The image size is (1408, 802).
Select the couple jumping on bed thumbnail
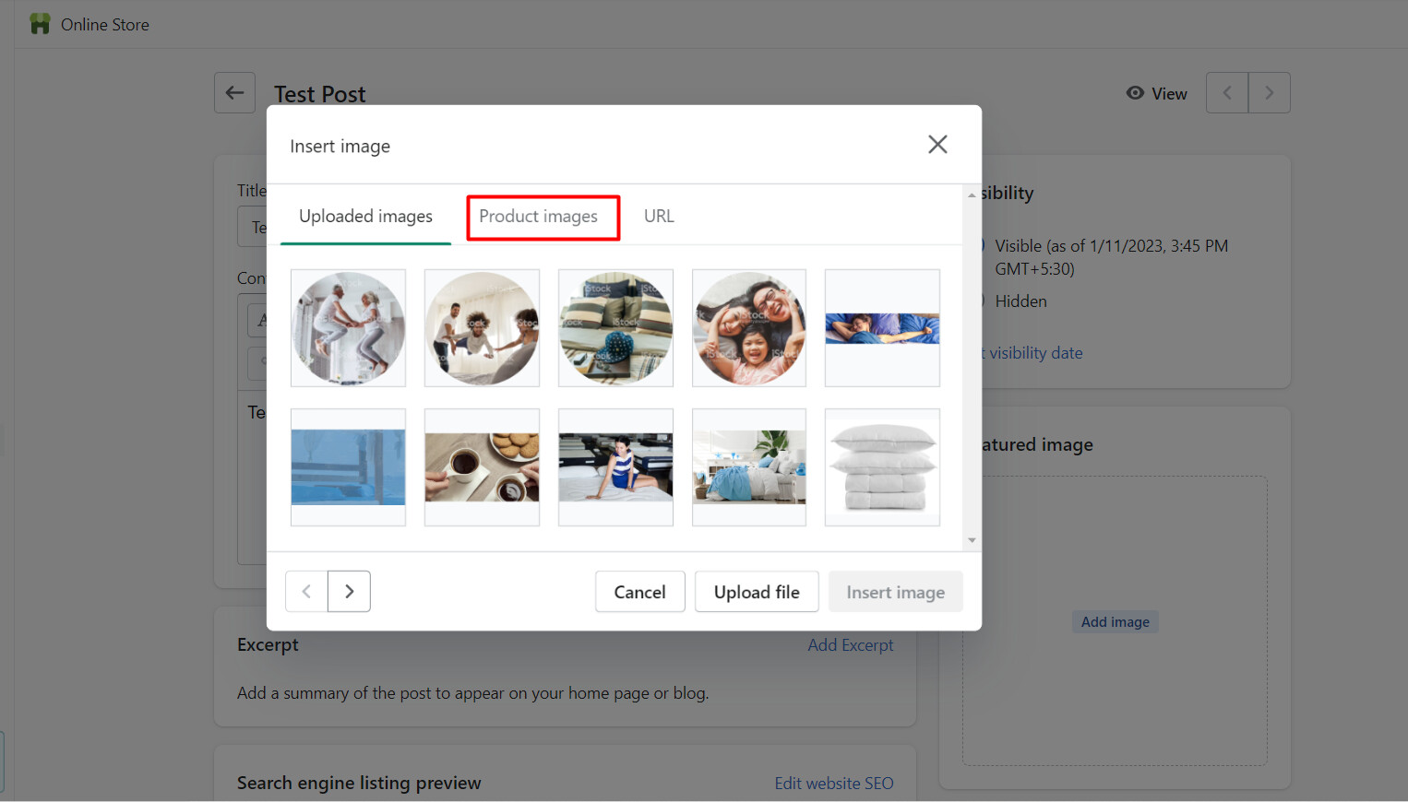point(348,328)
